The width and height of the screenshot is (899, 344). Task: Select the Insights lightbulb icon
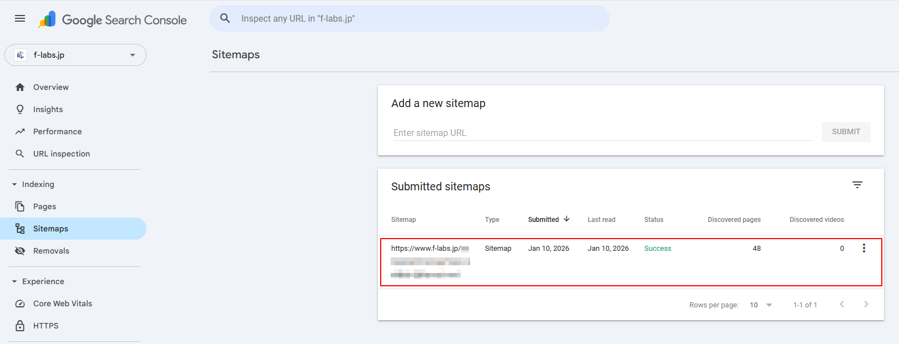coord(20,109)
